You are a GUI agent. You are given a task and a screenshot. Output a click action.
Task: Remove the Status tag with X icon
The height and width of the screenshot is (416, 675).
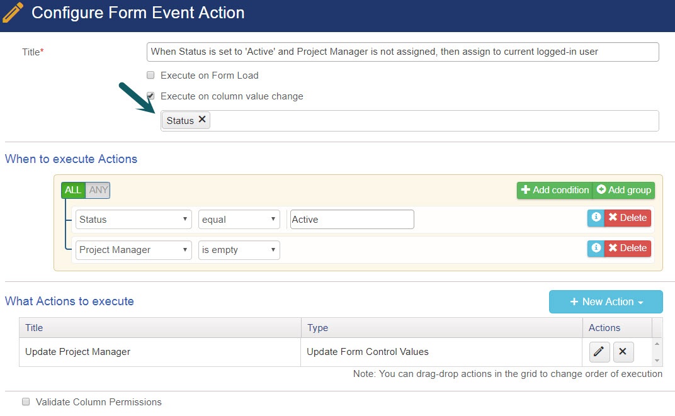202,120
